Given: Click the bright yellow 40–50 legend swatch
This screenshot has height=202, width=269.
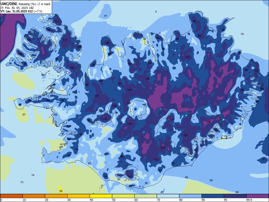Looking at the screenshot, I should [x=101, y=196].
